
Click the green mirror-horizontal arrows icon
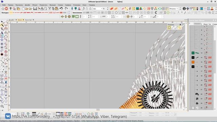(62, 17)
